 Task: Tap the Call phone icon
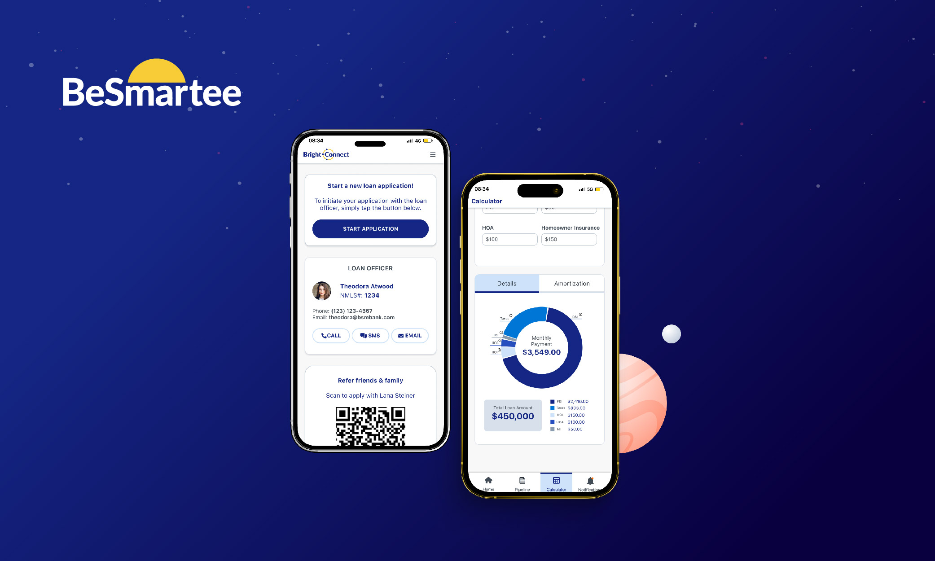point(330,335)
